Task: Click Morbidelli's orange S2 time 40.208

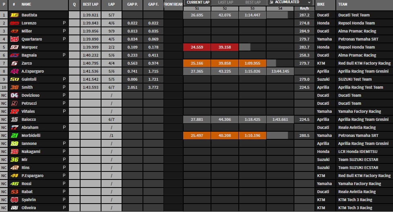Action: [x=225, y=135]
